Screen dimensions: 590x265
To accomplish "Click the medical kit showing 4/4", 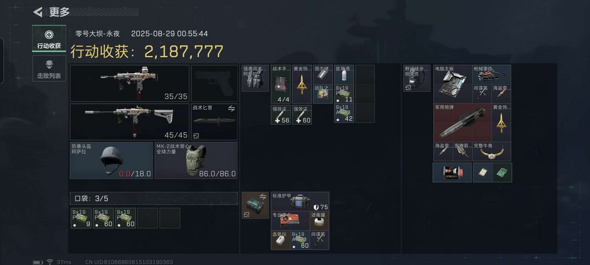I will coord(281,84).
